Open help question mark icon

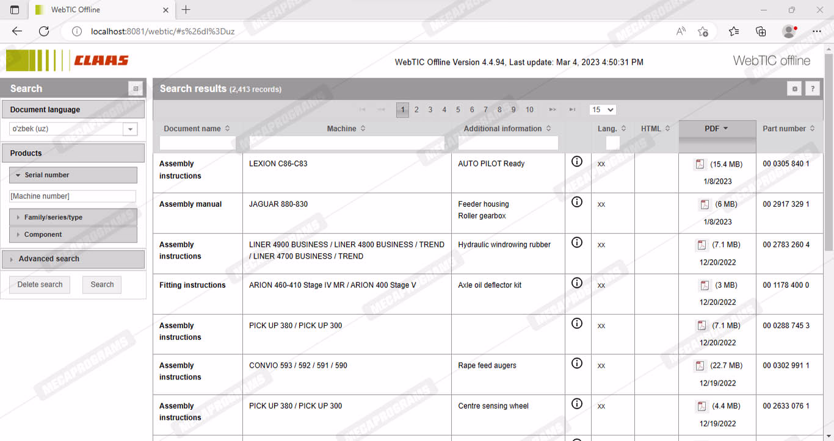(812, 89)
